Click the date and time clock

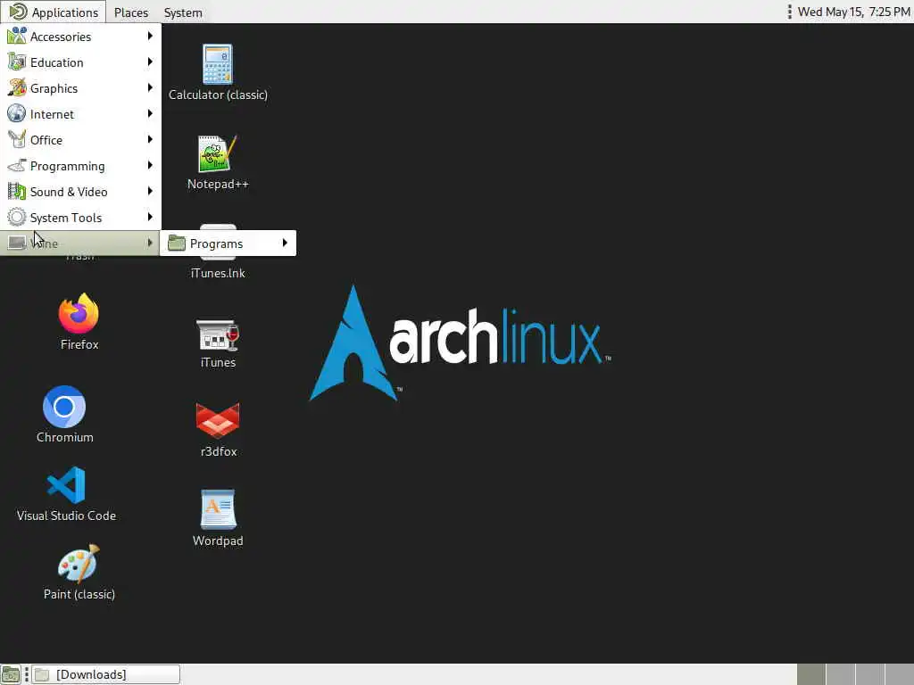853,12
